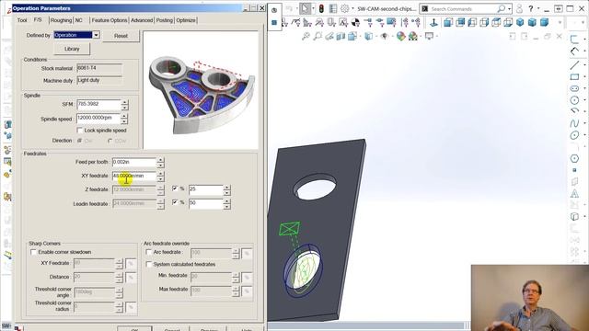Click in the Feed per tooth field
The width and height of the screenshot is (589, 331).
[x=134, y=162]
